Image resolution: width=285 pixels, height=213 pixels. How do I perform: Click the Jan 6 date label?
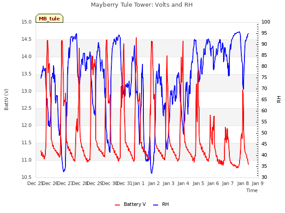tap(213, 183)
